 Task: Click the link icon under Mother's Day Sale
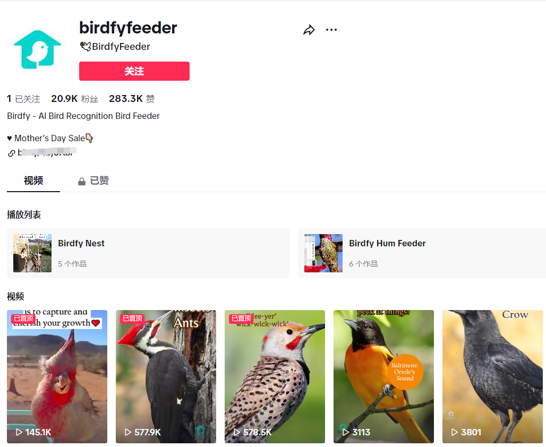[x=12, y=153]
